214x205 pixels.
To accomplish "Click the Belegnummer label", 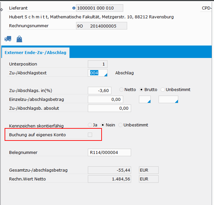I will click(x=23, y=153).
